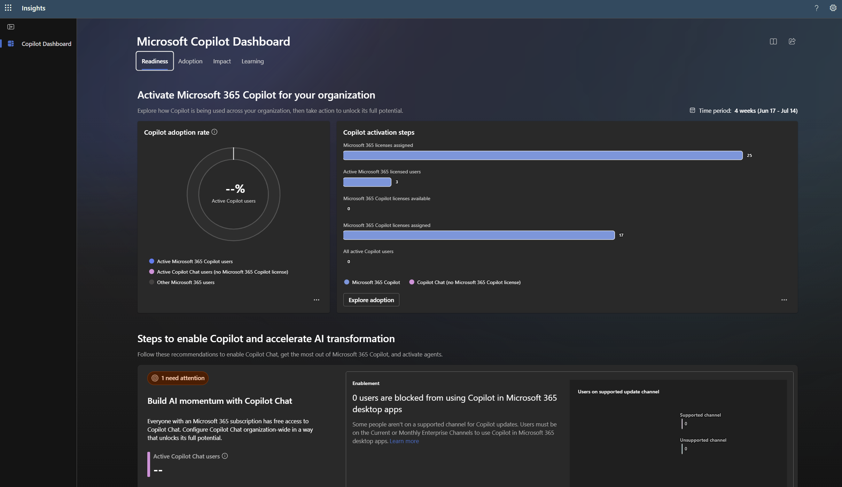Click the 'Enablement' label
The width and height of the screenshot is (842, 487).
point(366,383)
